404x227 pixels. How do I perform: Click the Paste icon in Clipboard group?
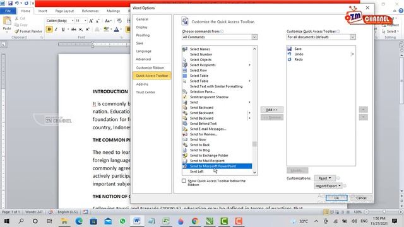pyautogui.click(x=7, y=21)
